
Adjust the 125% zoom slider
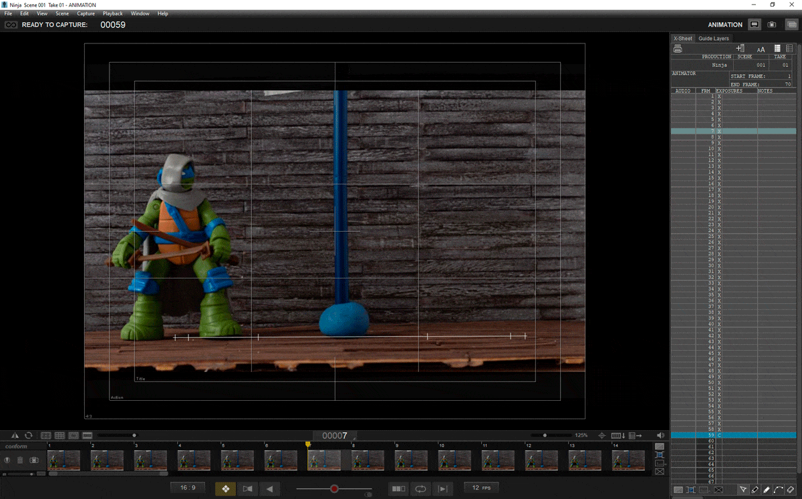[552, 436]
